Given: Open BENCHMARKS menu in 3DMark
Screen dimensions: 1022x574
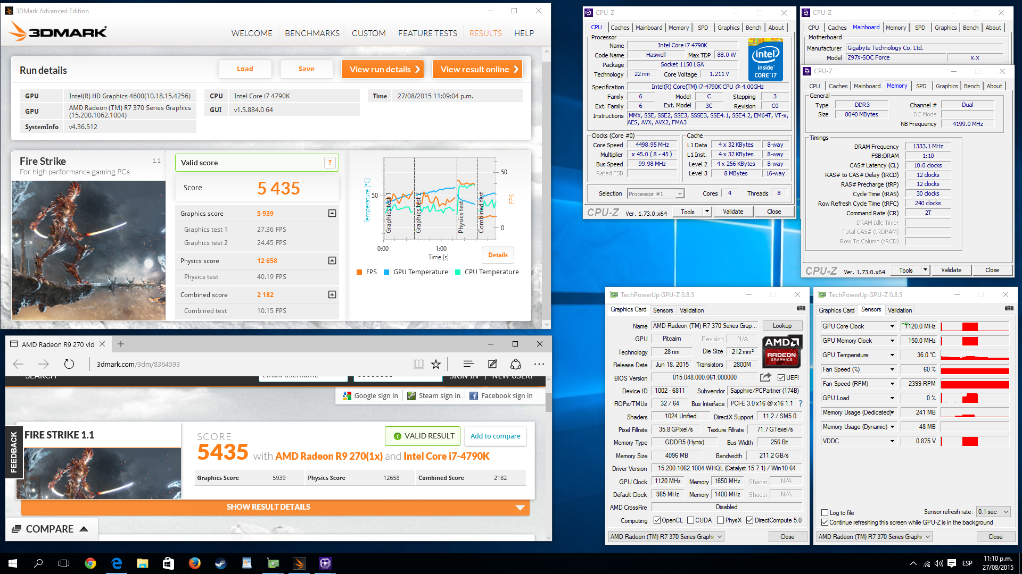Looking at the screenshot, I should pyautogui.click(x=312, y=33).
